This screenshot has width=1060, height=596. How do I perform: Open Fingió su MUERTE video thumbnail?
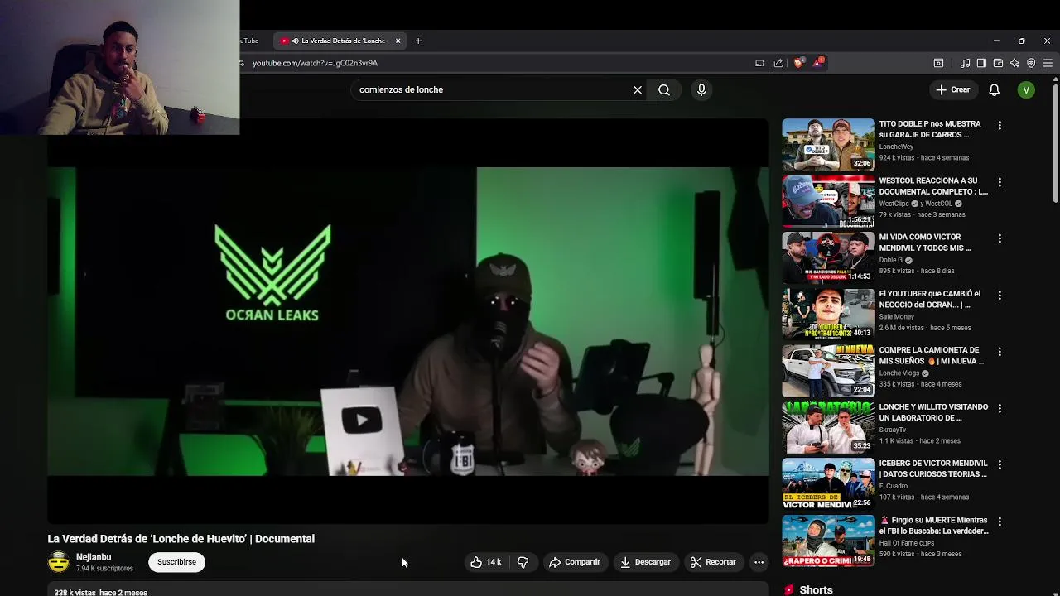click(828, 541)
